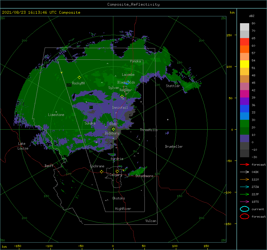This screenshot has width=267, height=250.
Task: Click the red 'forecast' ellipse icon
Action: (x=244, y=216)
